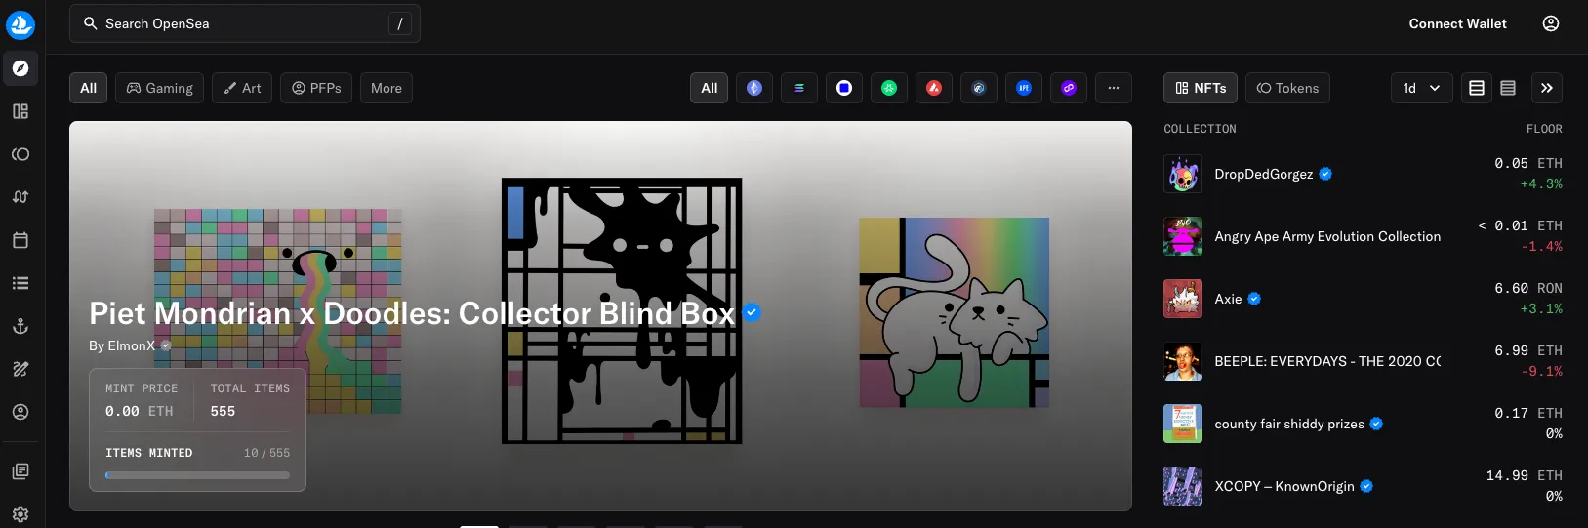Click the 14.99 ETH floor price
Viewport: 1588px width, 528px height.
point(1524,475)
